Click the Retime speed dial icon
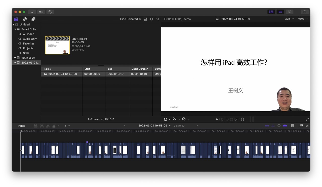322x187 pixels. 184,119
